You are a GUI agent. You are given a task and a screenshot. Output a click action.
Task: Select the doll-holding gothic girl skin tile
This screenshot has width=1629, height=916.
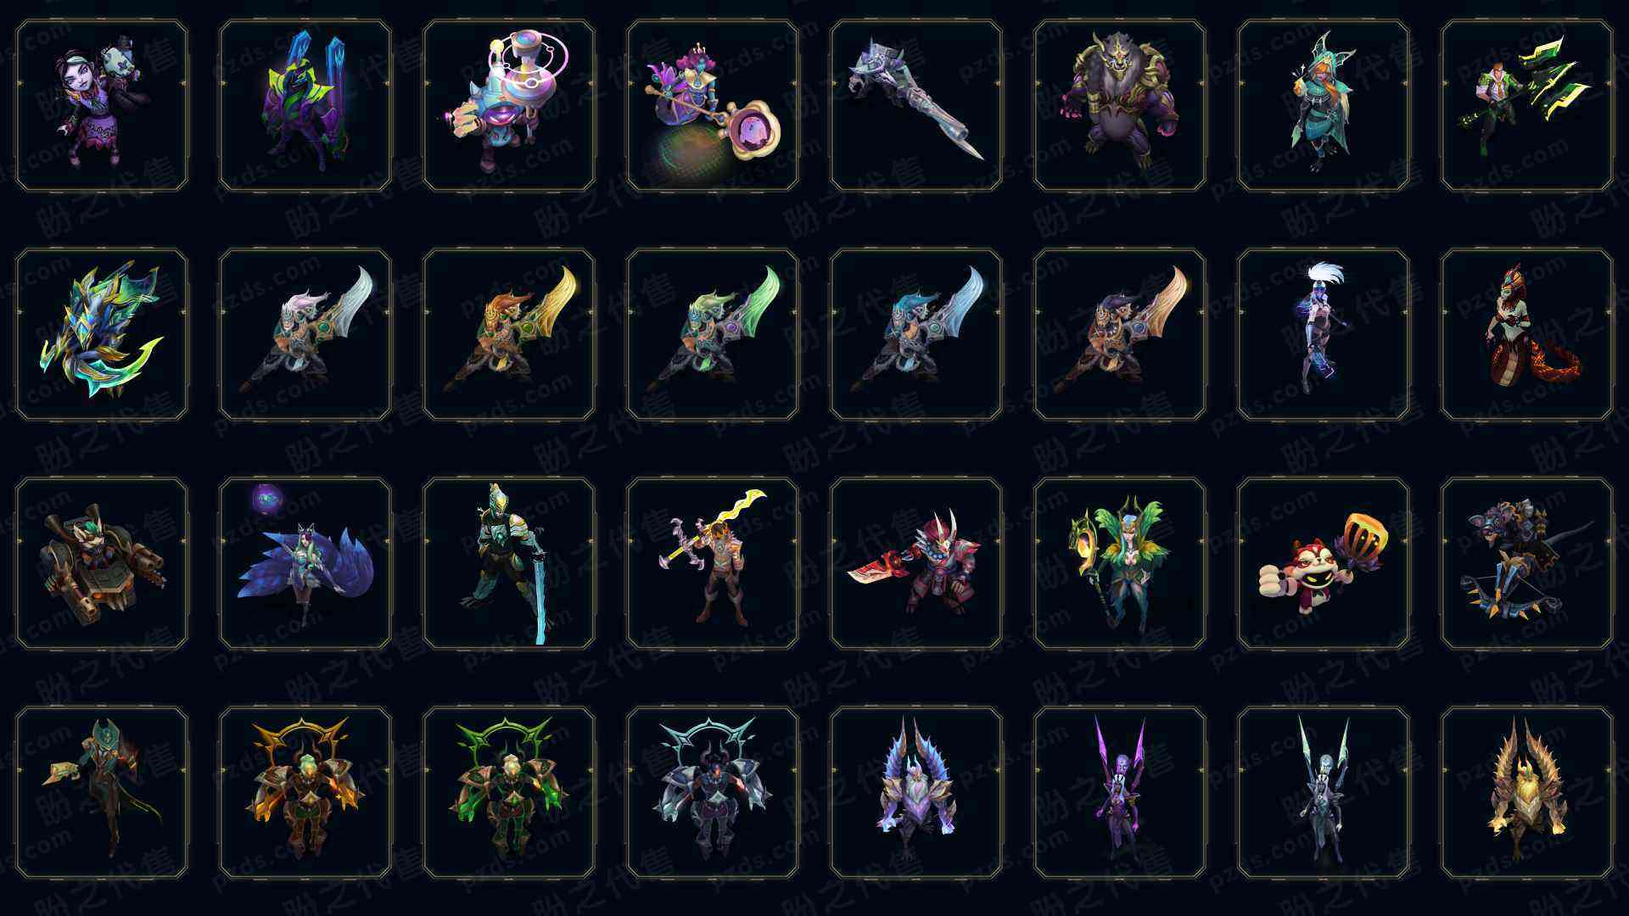click(102, 105)
